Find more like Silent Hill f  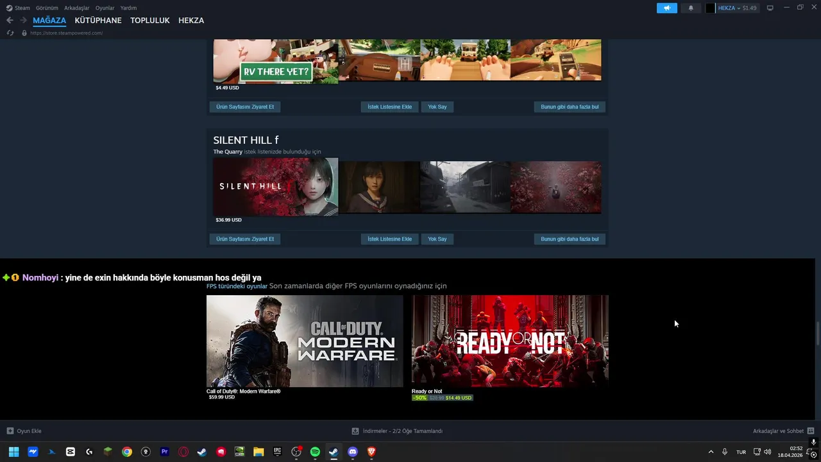570,239
